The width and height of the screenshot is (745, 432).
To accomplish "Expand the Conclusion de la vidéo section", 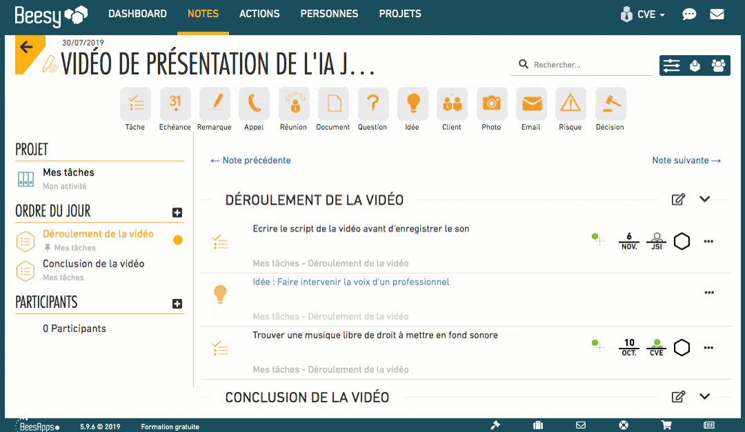I will point(704,396).
